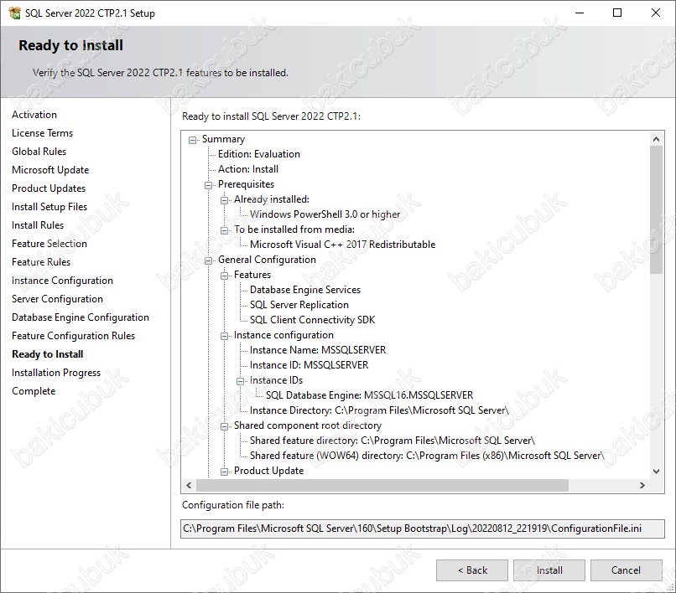Click the horizontal scroll left arrow

pyautogui.click(x=189, y=485)
